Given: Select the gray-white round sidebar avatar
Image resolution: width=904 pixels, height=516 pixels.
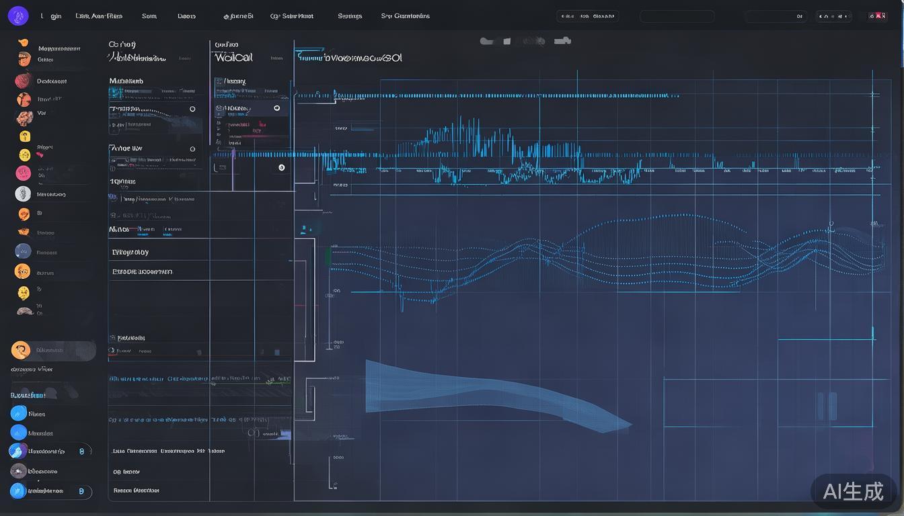Looking at the screenshot, I should click(23, 194).
